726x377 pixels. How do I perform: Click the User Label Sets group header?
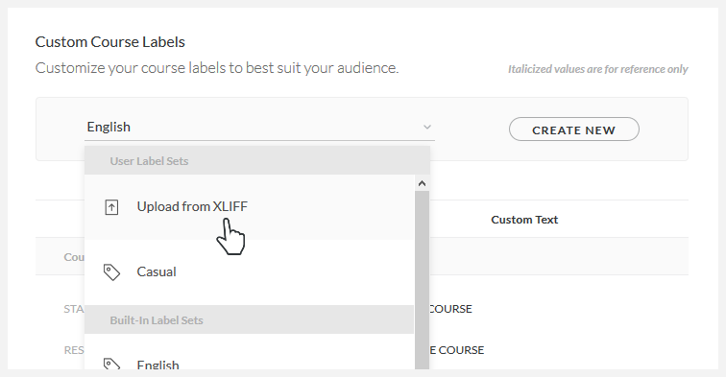(257, 161)
